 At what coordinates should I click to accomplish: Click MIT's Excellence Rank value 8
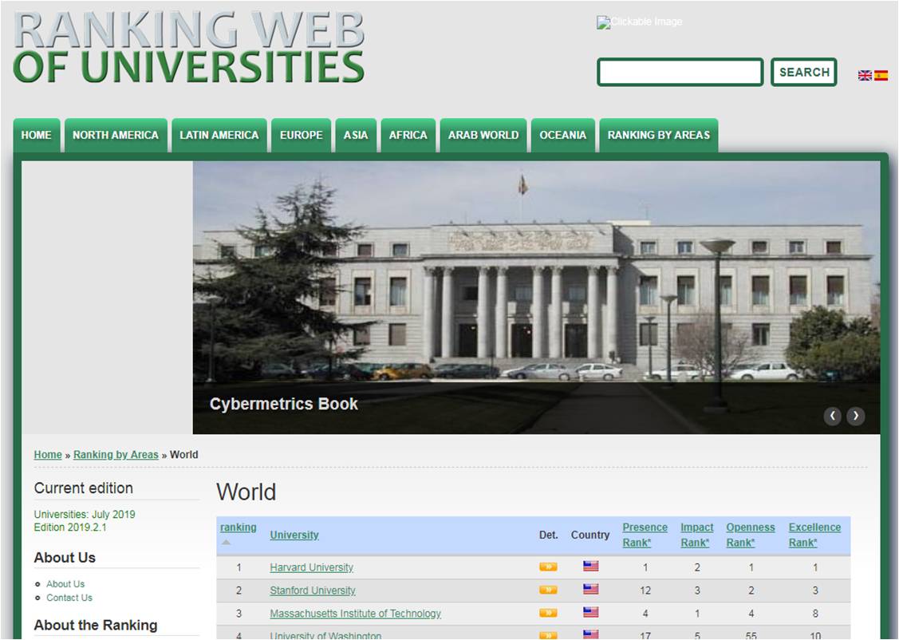[x=815, y=614]
